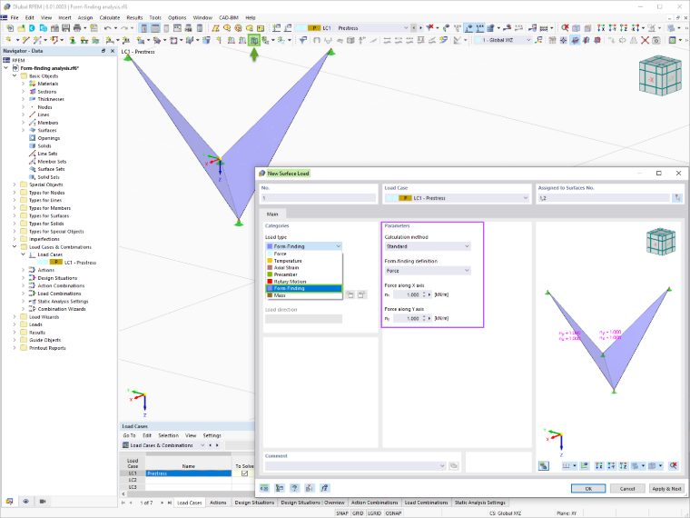Toggle OSNAP in the status bar
This screenshot has width=690, height=518.
tap(393, 513)
